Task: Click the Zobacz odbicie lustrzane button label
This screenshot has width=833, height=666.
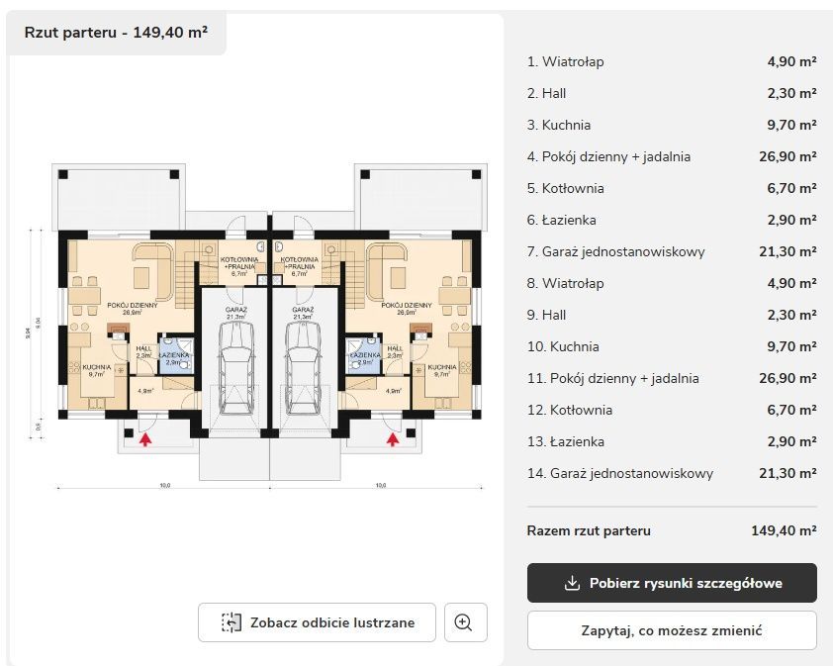Action: point(331,622)
